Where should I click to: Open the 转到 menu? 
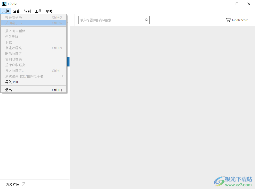click(27, 11)
